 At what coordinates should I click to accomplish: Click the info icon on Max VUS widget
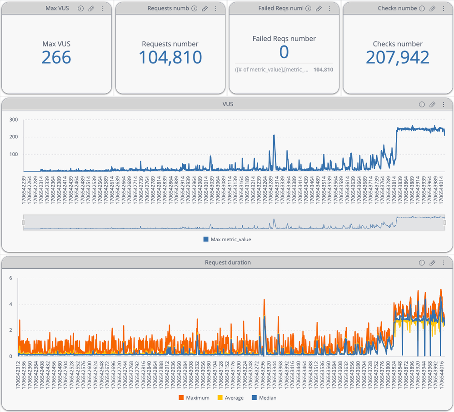[80, 9]
